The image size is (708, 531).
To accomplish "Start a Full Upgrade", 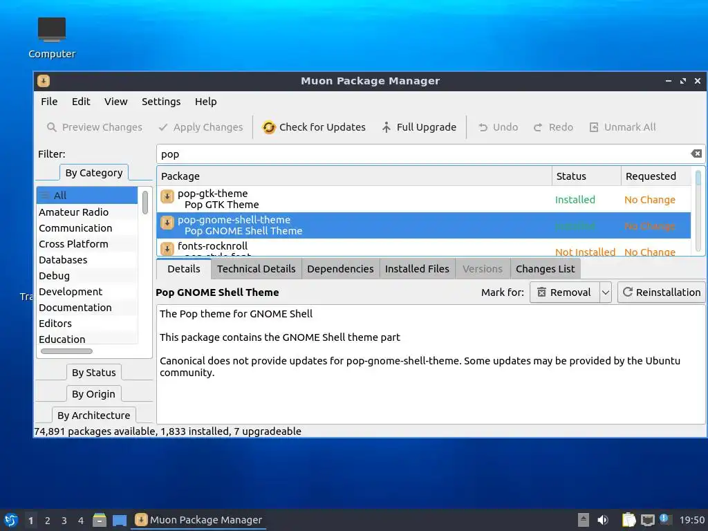I will click(418, 127).
